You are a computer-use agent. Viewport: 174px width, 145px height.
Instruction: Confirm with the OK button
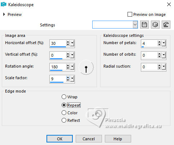(x=59, y=139)
